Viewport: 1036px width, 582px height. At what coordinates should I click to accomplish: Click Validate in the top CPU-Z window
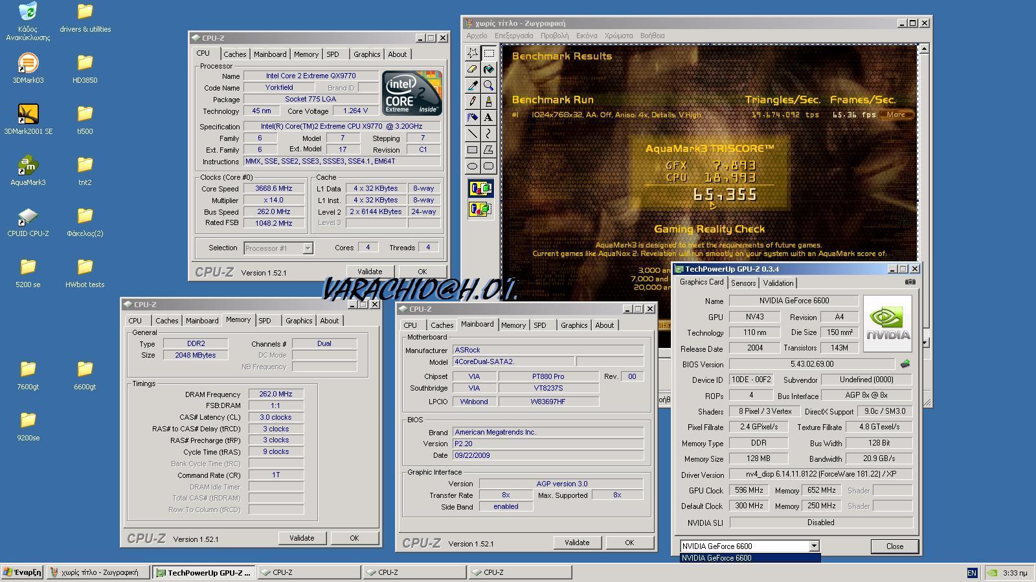[370, 272]
